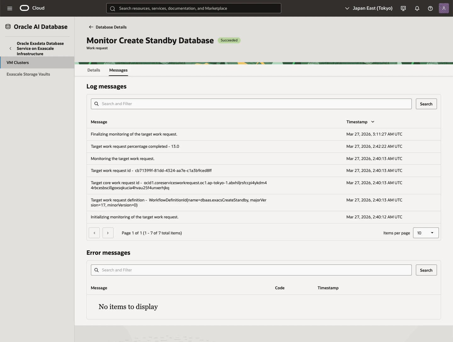Click the 'No items to display' text
453x342 pixels.
128,307
